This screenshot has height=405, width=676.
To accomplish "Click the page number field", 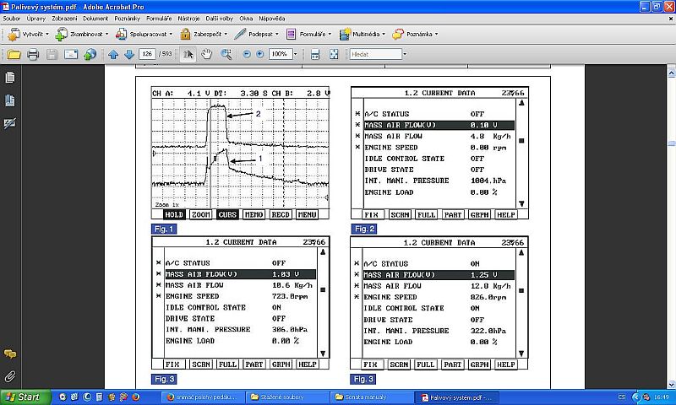I will [x=149, y=55].
